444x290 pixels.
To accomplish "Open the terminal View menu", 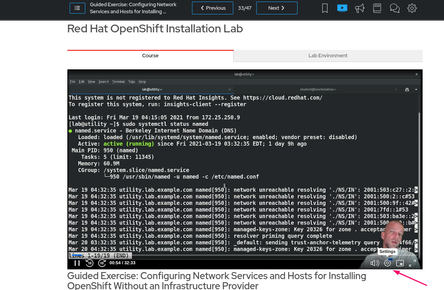I will pos(92,81).
